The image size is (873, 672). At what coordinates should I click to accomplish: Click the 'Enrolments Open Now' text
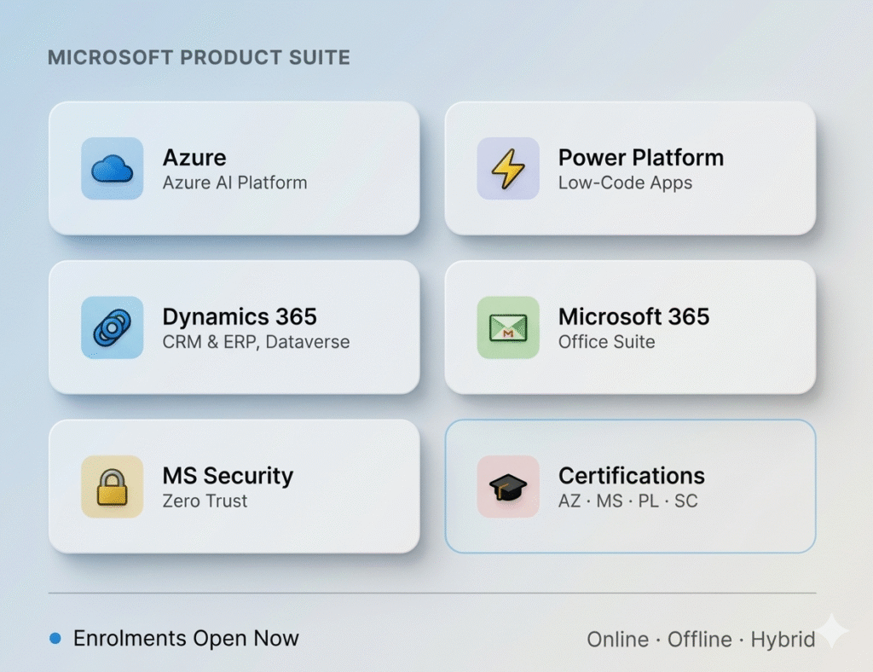(x=186, y=638)
